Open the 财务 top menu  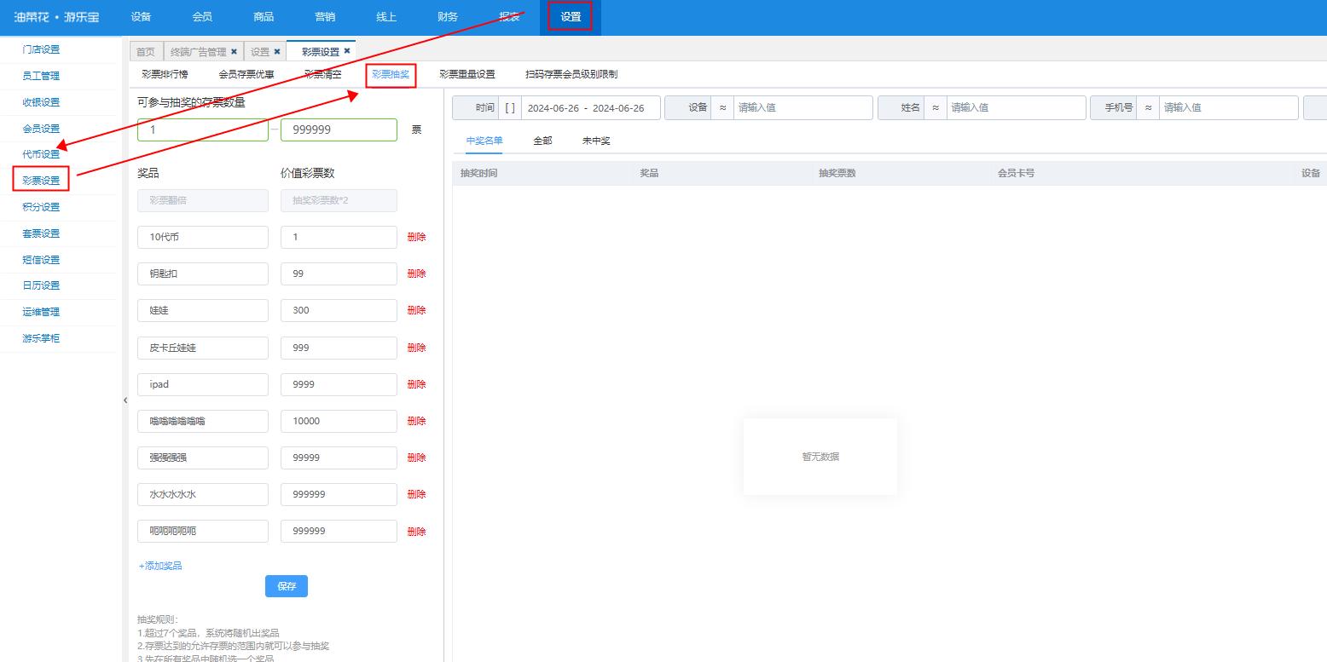point(448,17)
